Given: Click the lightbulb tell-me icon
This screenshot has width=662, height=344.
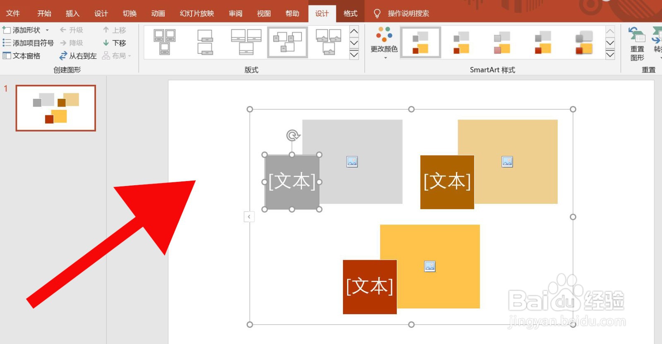Looking at the screenshot, I should coord(377,14).
